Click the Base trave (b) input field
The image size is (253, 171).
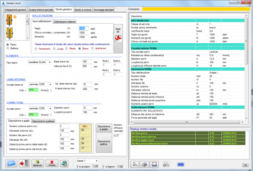(x=86, y=62)
